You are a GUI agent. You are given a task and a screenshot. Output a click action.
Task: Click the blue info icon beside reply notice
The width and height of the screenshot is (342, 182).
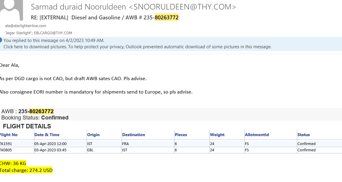(1, 40)
